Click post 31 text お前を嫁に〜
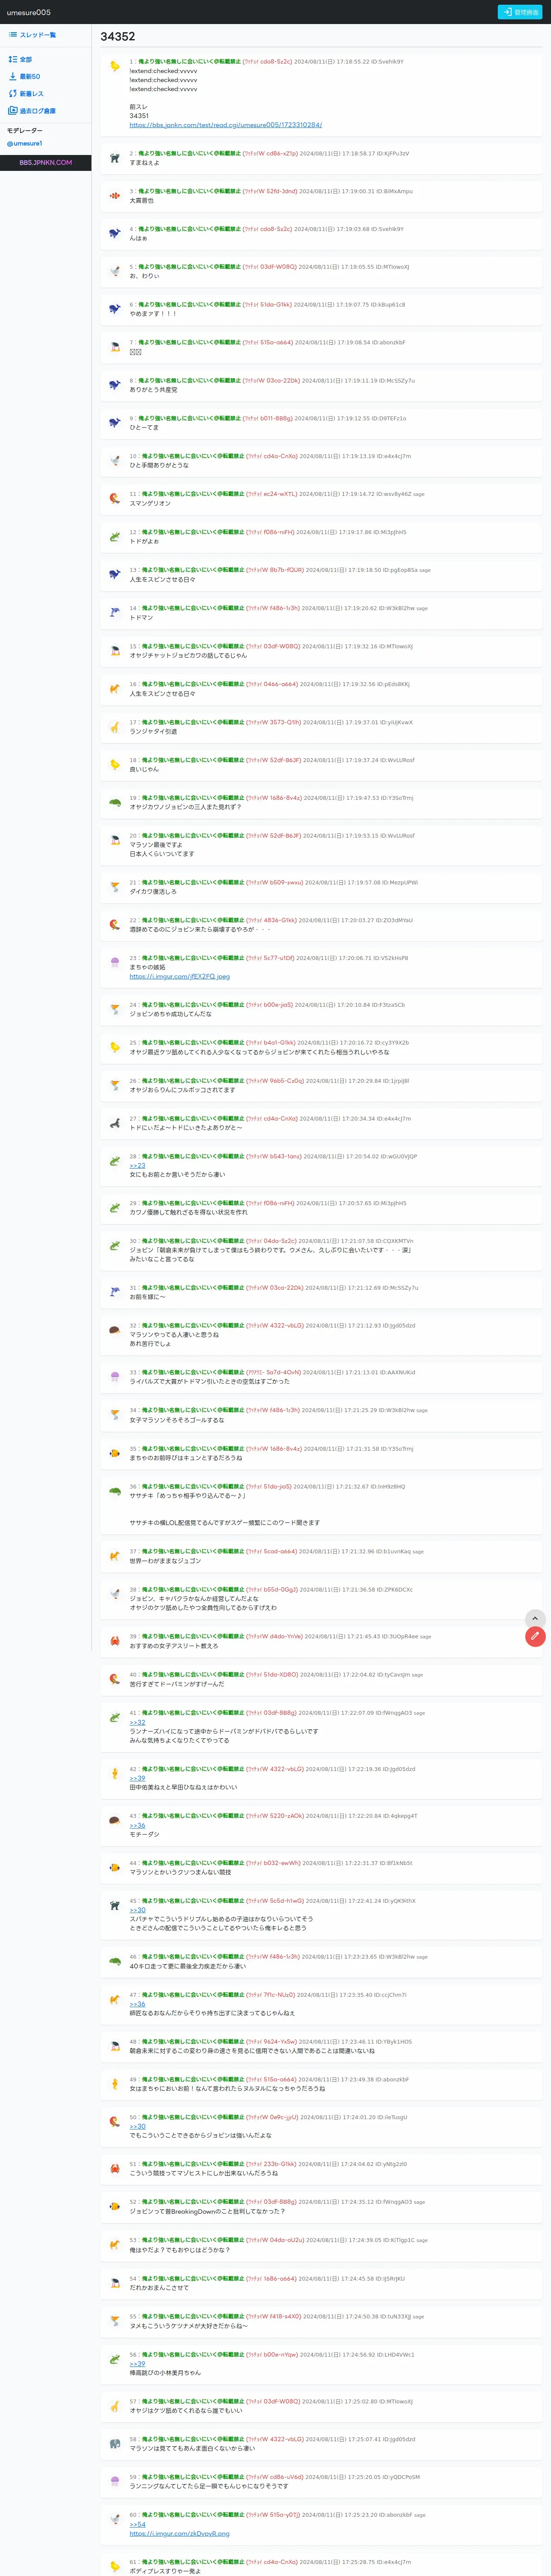Image resolution: width=551 pixels, height=2576 pixels. click(x=147, y=1297)
